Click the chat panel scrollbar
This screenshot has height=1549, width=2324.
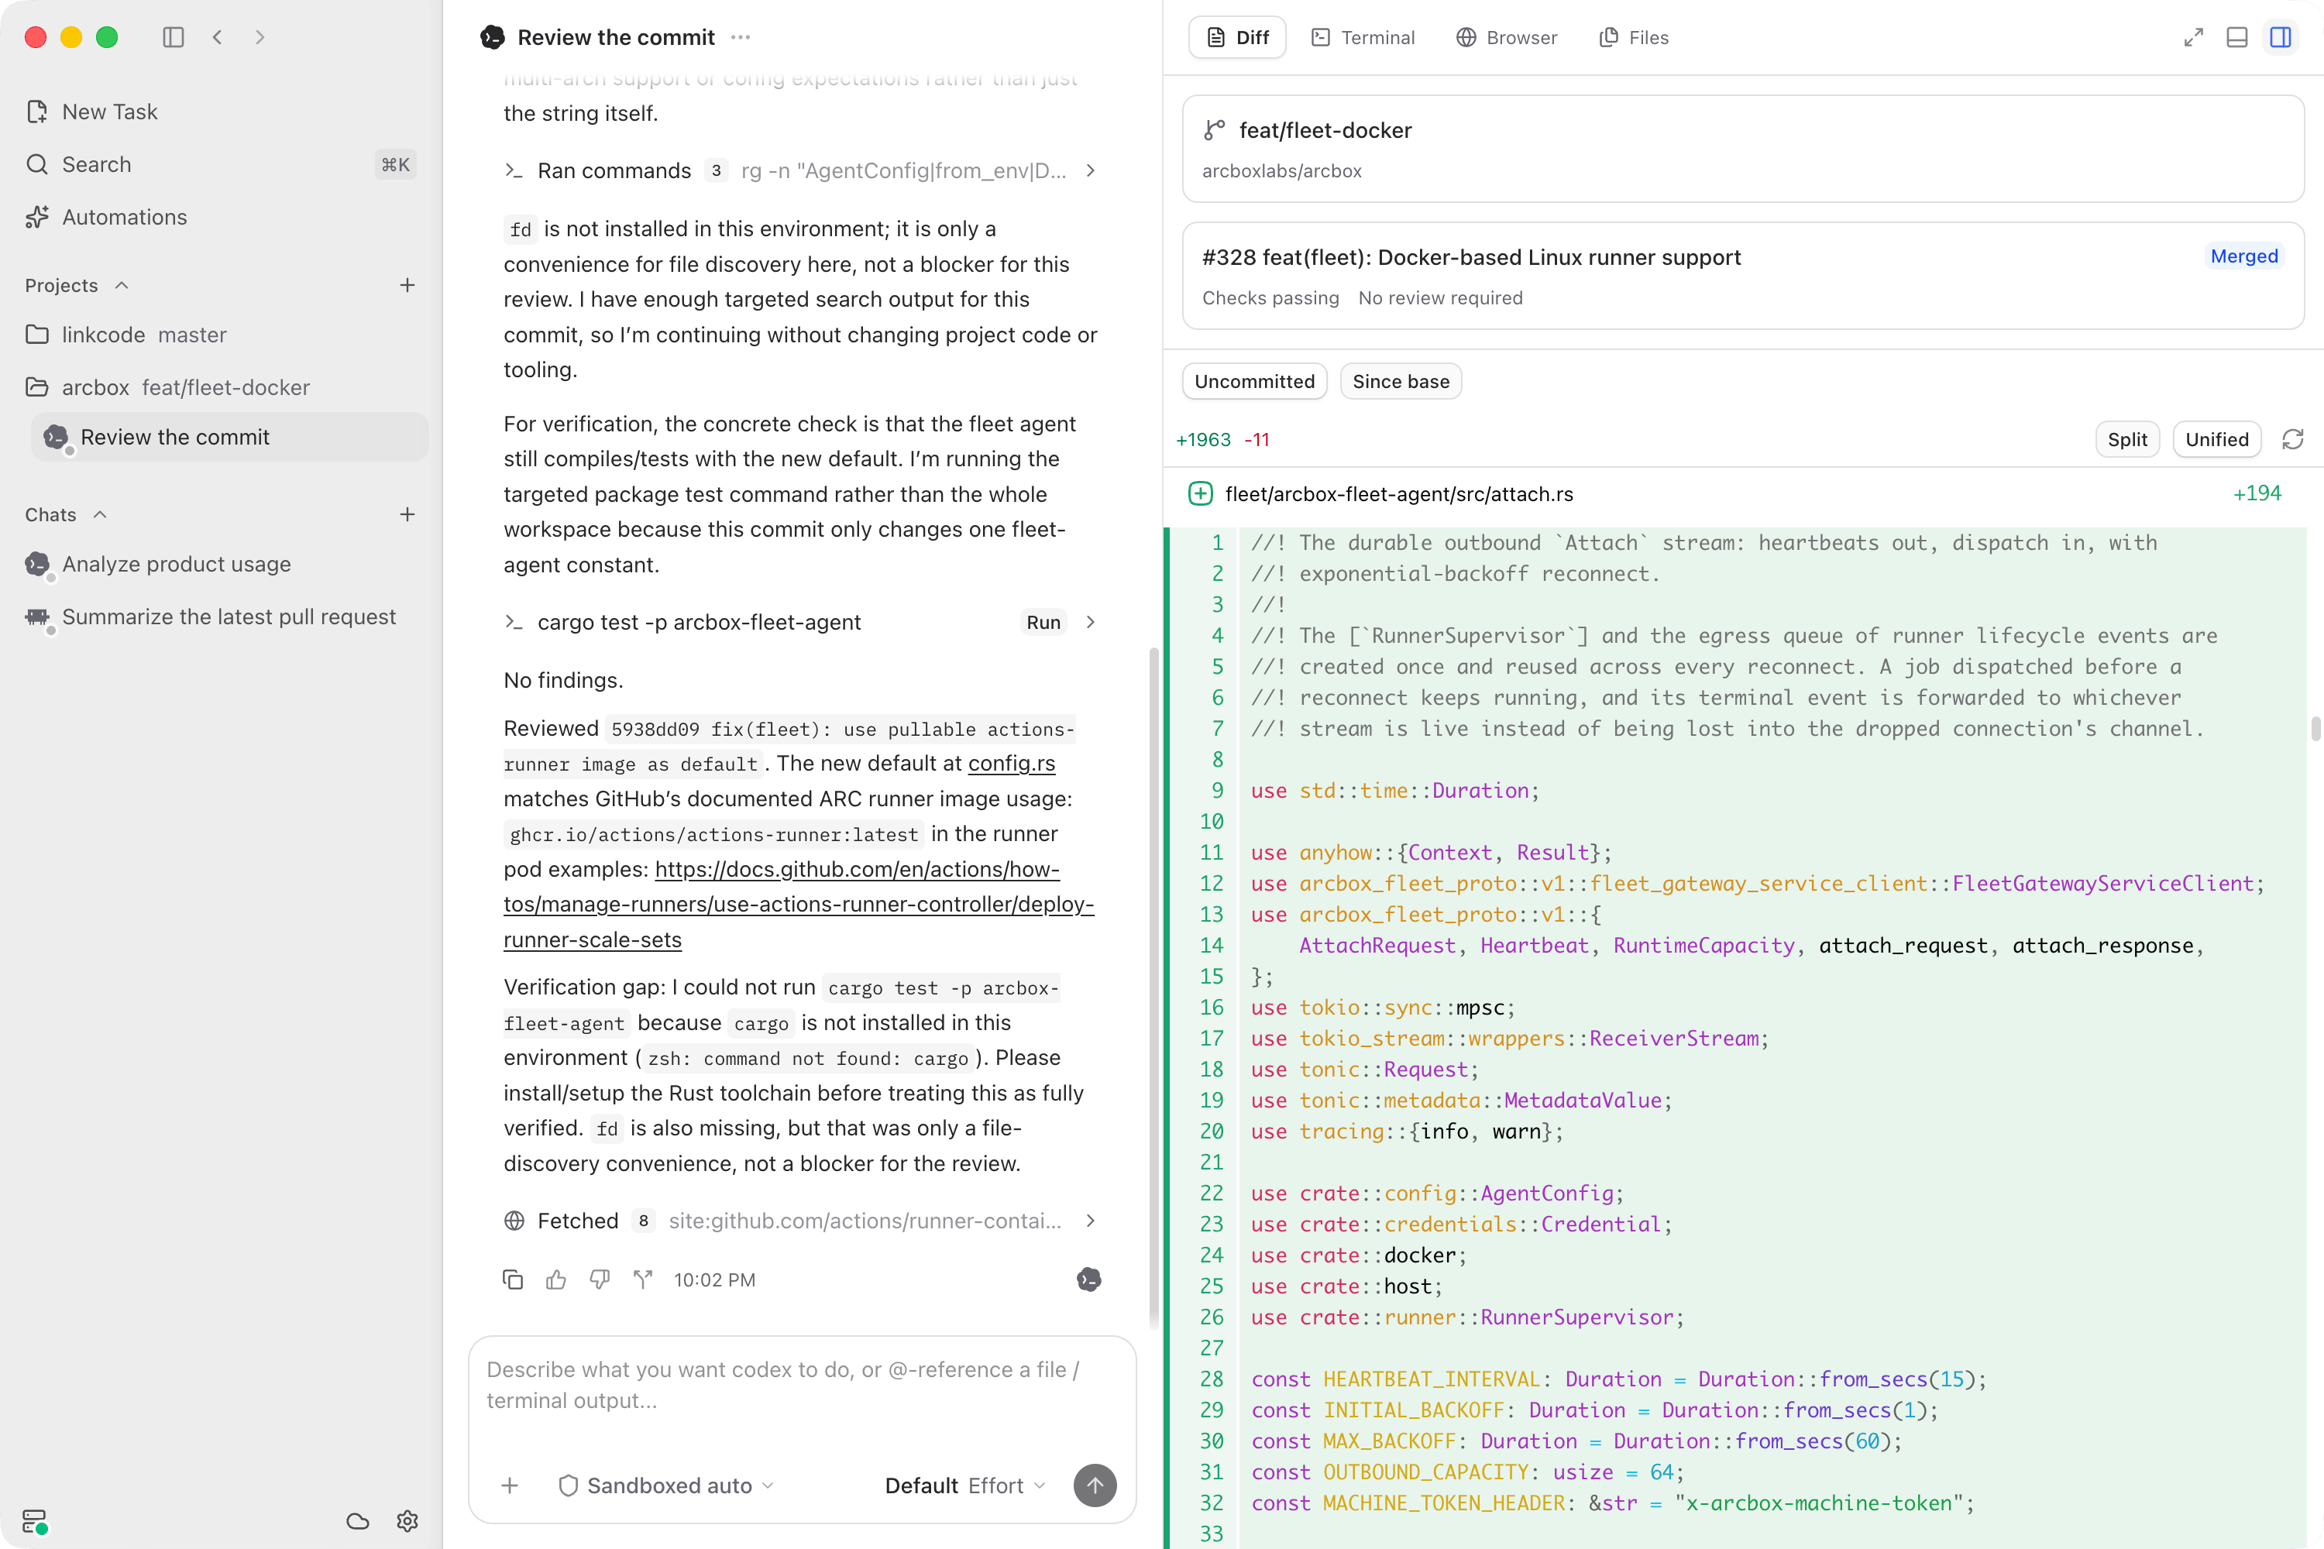point(1153,988)
